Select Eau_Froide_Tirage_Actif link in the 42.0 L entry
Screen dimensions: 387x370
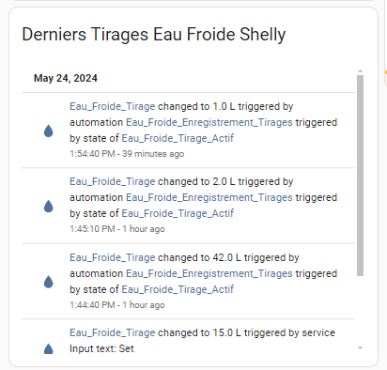pos(178,290)
